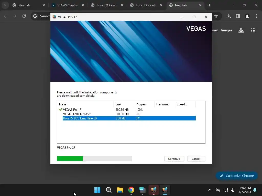Open Windows taskbar search
The height and width of the screenshot is (196, 262).
click(108, 190)
